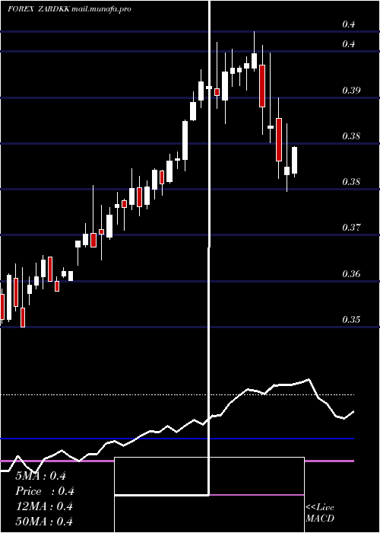Click the 5MA : 0.4 reading
Image resolution: width=380 pixels, height=533 pixels.
41,476
